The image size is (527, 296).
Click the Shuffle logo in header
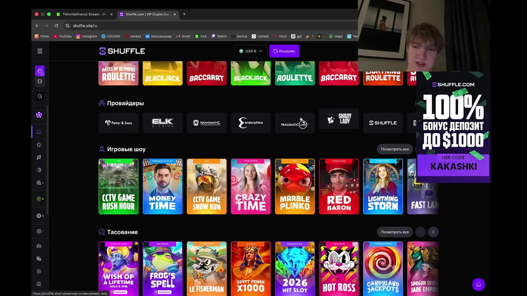pyautogui.click(x=122, y=51)
